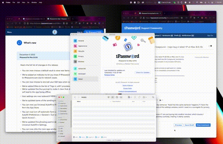Click the Name column header in Finder
Viewport: 223px width, 144px height.
(x=79, y=101)
